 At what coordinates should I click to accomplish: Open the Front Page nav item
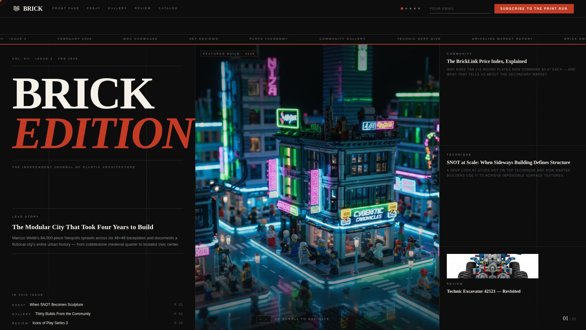click(x=66, y=8)
